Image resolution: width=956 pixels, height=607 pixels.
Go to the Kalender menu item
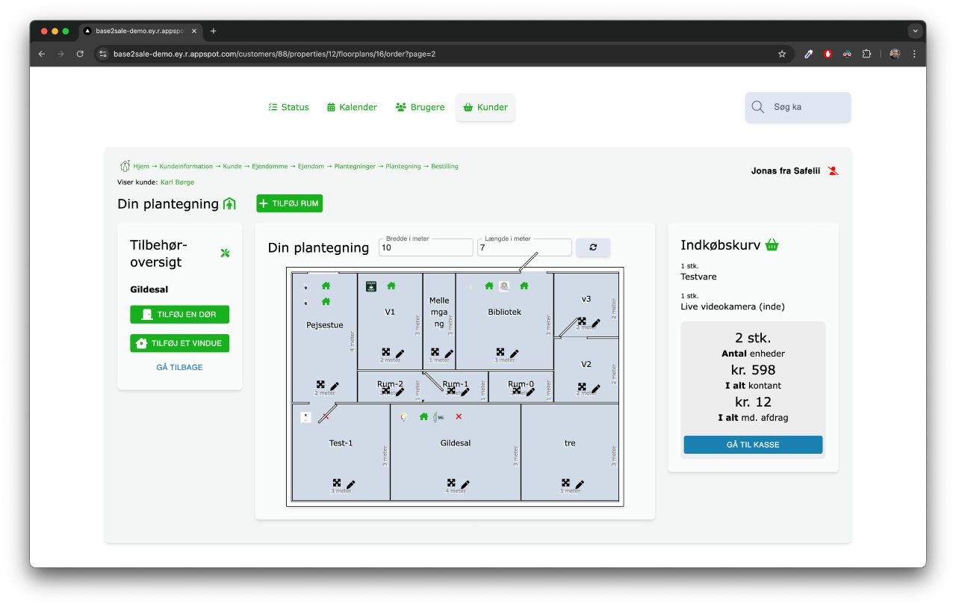tap(352, 107)
